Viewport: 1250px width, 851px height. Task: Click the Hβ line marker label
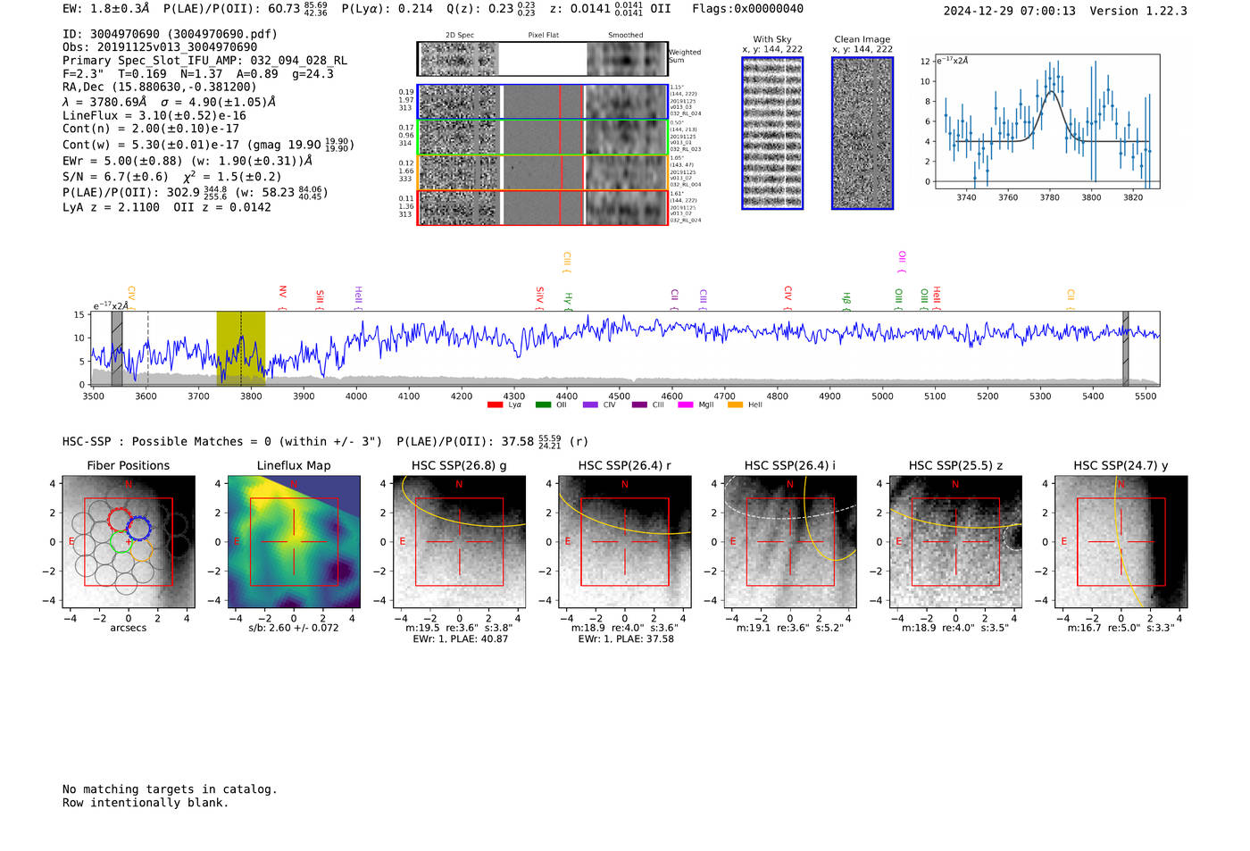[846, 299]
